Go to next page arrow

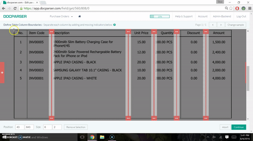[x=221, y=25]
